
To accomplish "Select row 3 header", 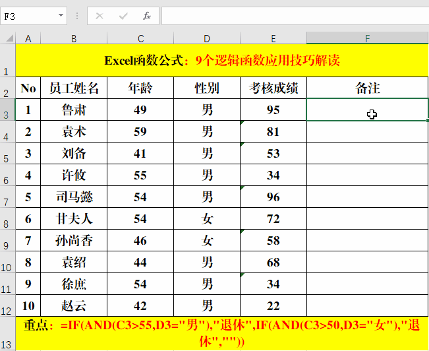I will 8,110.
